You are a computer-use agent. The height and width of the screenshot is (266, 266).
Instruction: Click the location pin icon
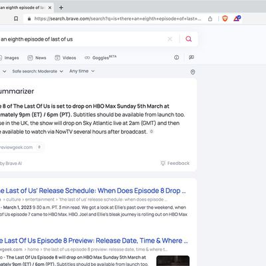click(x=193, y=72)
